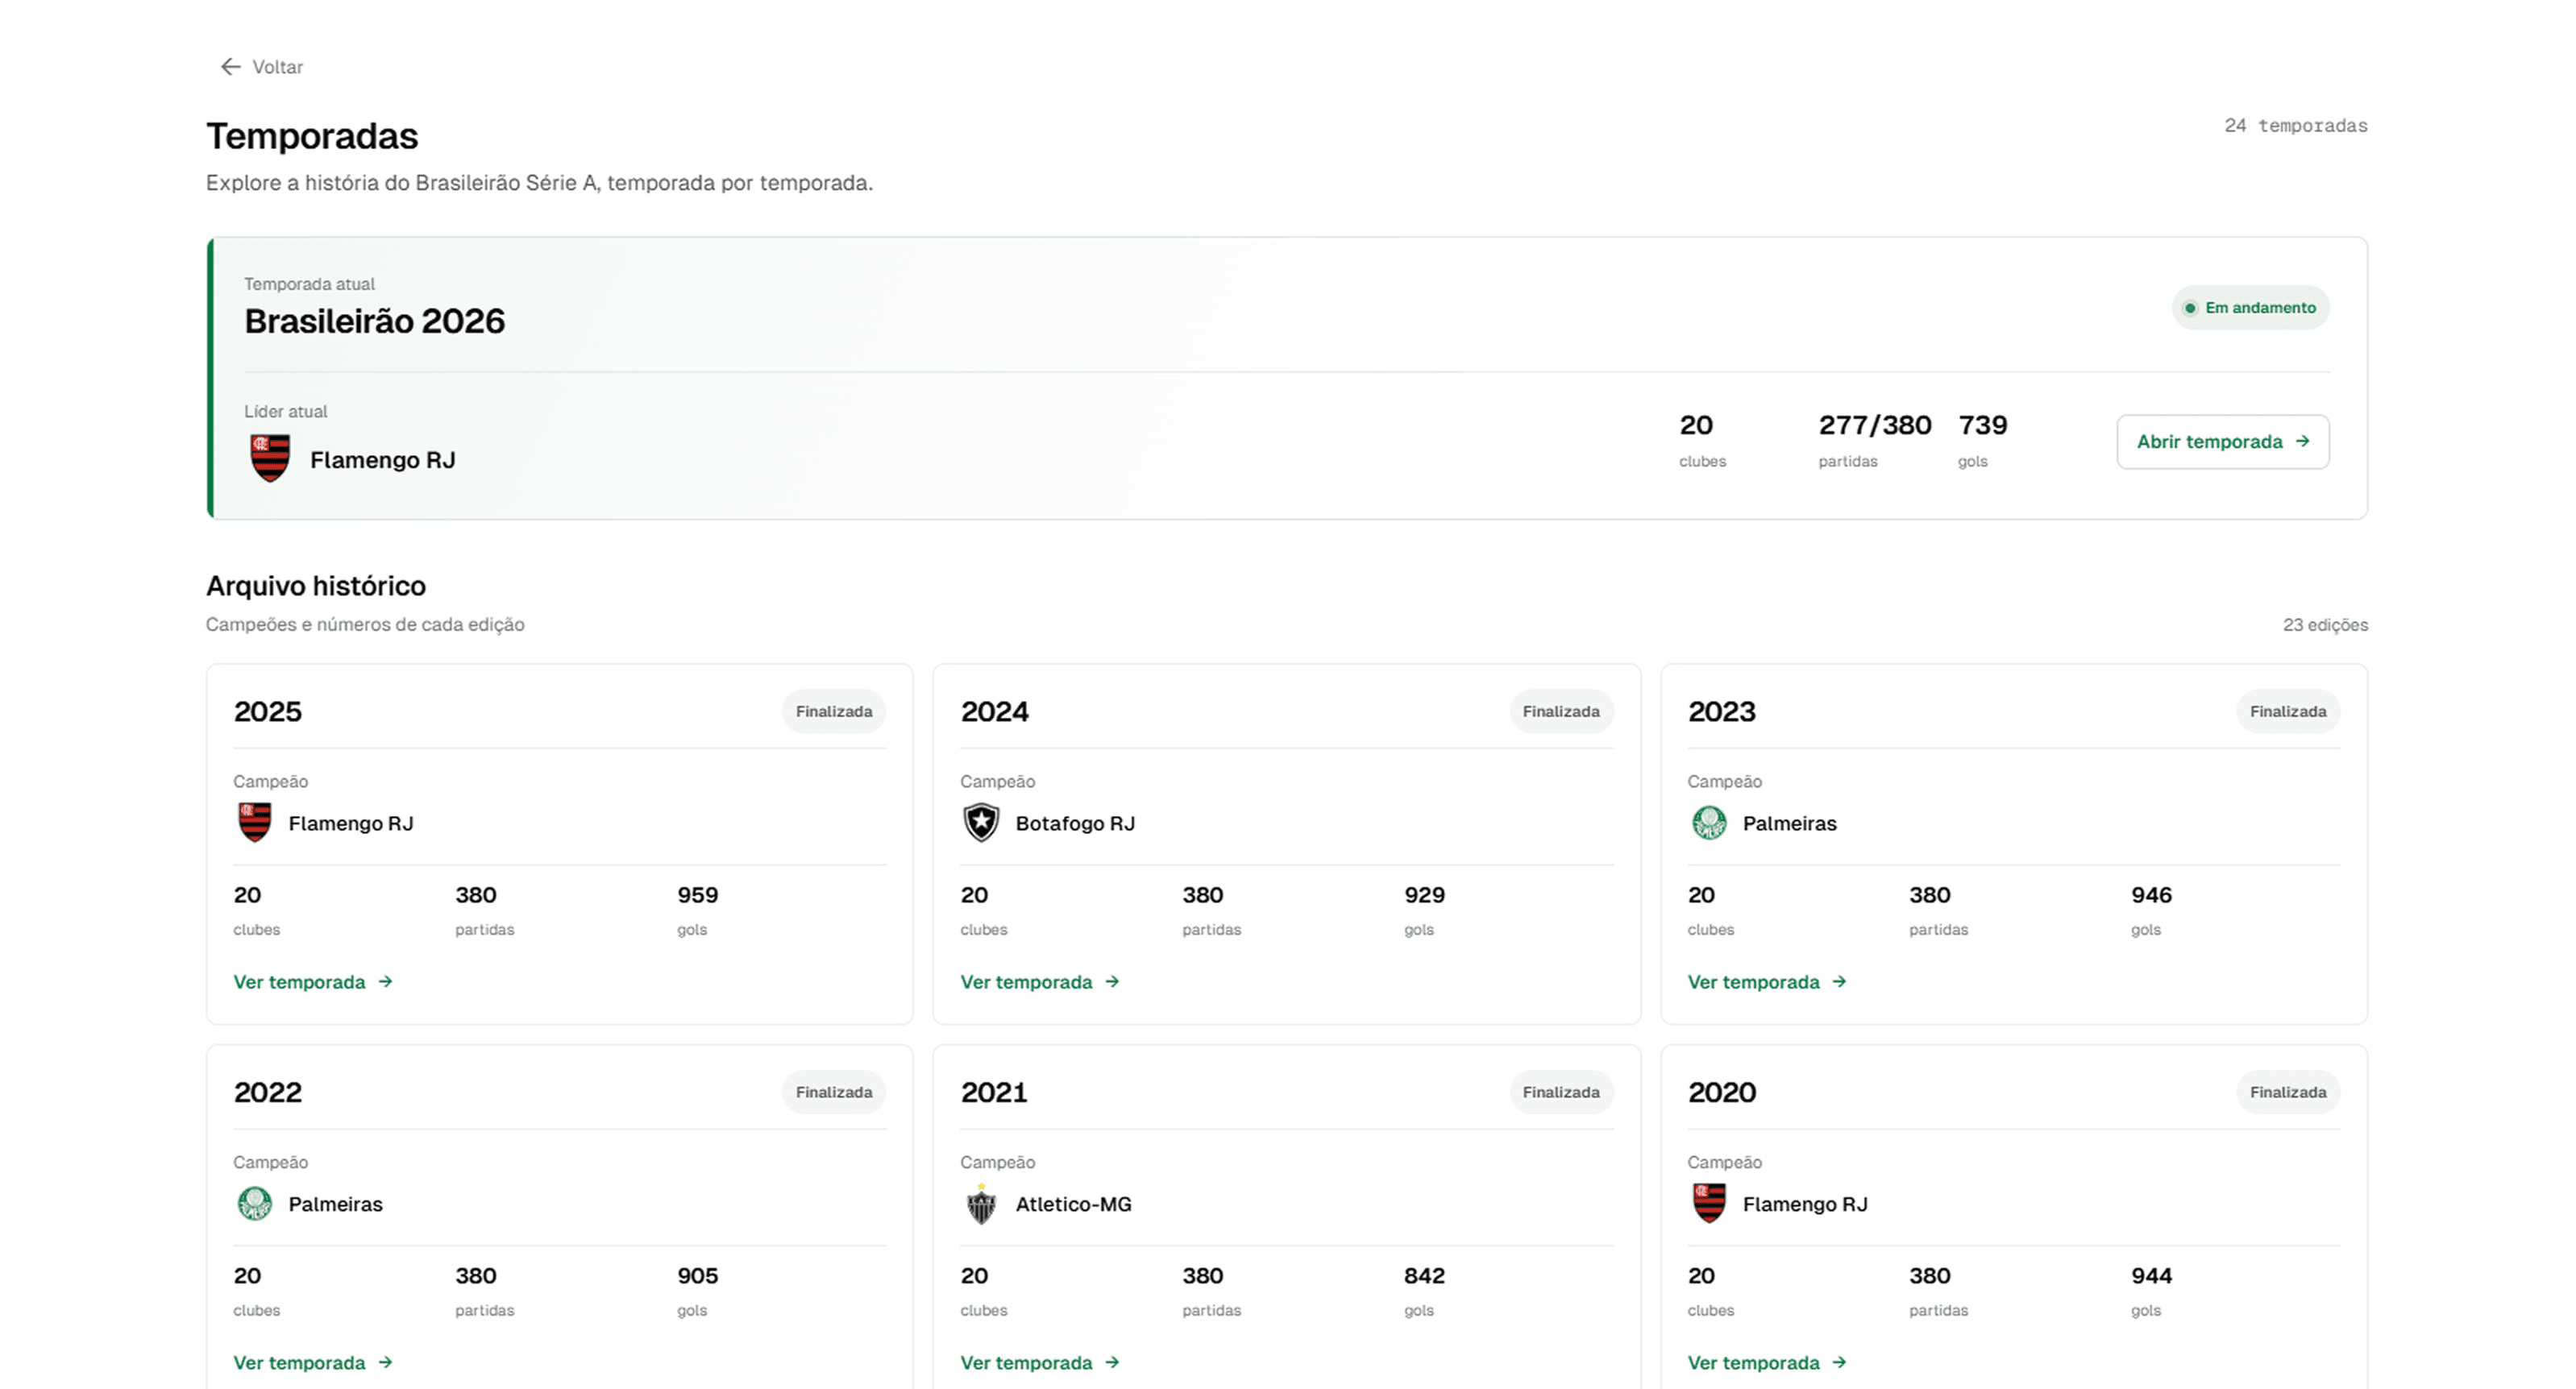Image resolution: width=2576 pixels, height=1389 pixels.
Task: Click the Finalizada badge on the 2021 card
Action: [1561, 1093]
